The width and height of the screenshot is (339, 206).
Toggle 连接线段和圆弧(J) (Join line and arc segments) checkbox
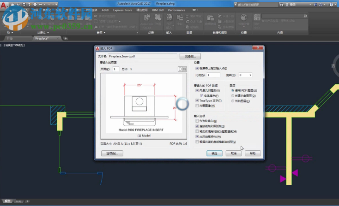(x=197, y=126)
